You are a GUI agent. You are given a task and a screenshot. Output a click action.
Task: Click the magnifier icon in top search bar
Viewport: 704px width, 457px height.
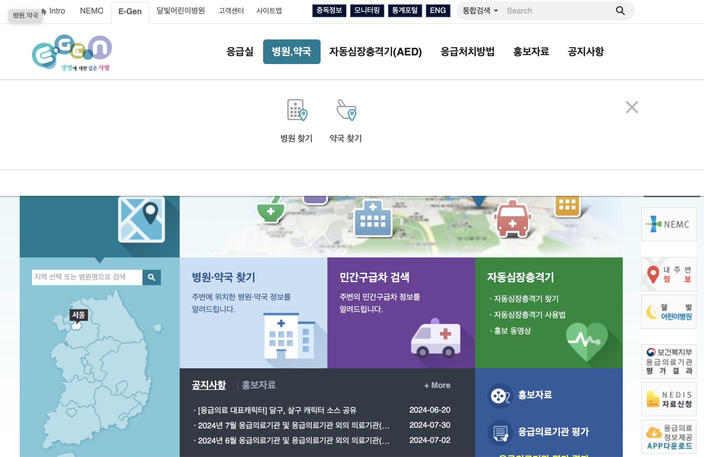pos(620,11)
